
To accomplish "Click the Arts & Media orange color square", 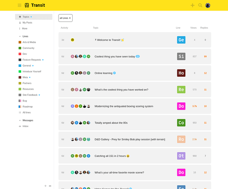I will click(x=20, y=42).
